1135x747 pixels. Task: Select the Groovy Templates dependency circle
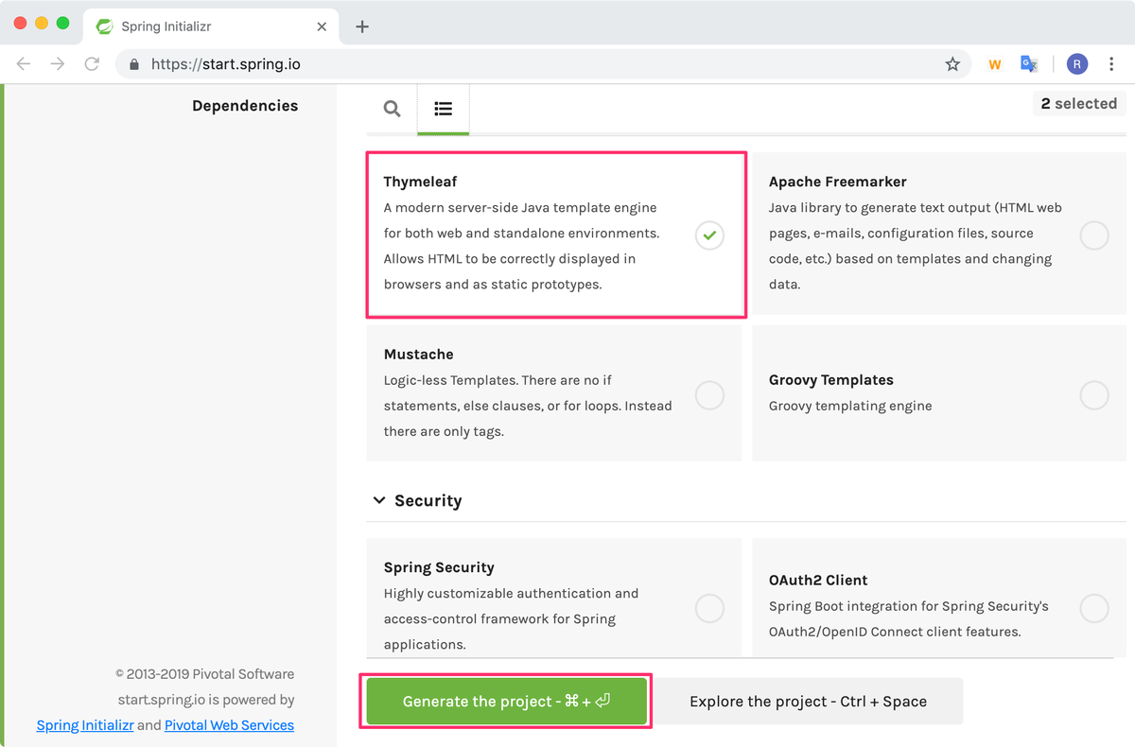[1094, 393]
